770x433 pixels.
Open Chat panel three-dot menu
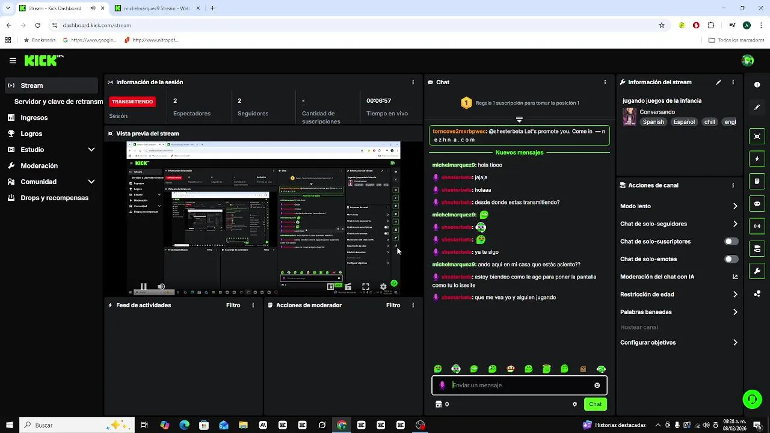(x=605, y=82)
